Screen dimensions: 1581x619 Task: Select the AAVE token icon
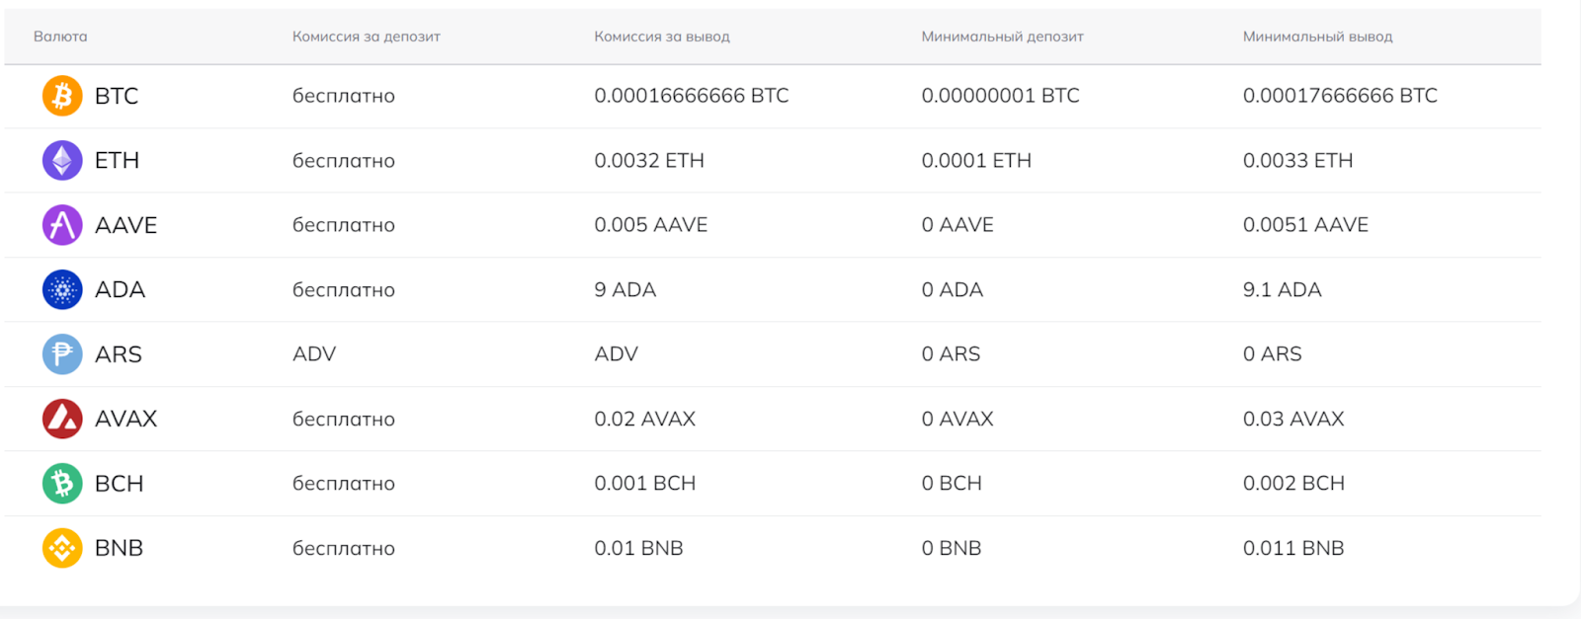[62, 225]
